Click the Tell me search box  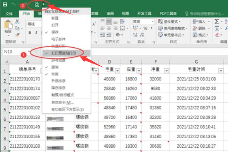coord(205,14)
